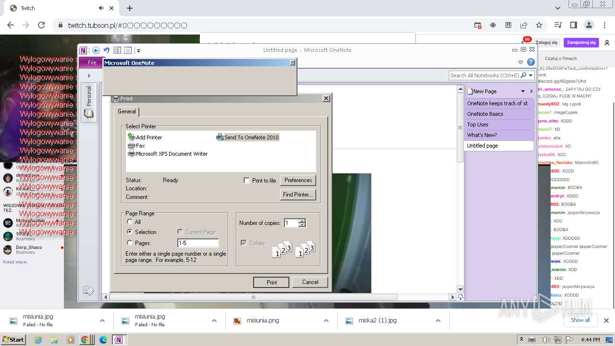Image resolution: width=615 pixels, height=346 pixels.
Task: Select the Fax printer
Action: tap(136, 146)
